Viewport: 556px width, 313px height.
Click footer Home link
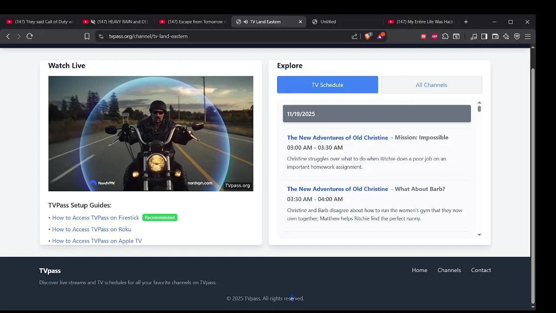coord(420,270)
